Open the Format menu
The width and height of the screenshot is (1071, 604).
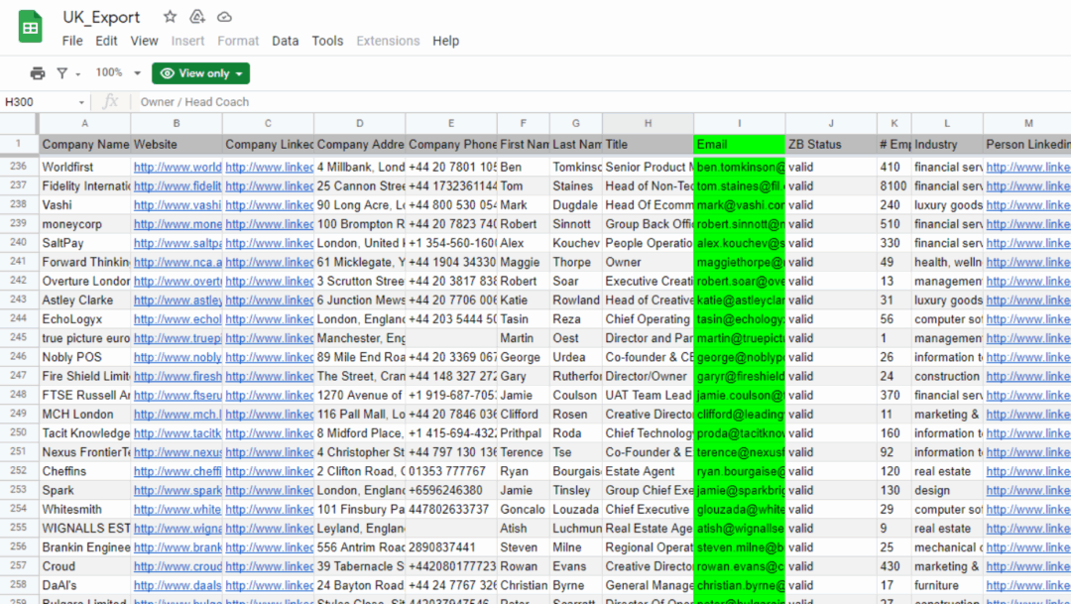tap(238, 41)
